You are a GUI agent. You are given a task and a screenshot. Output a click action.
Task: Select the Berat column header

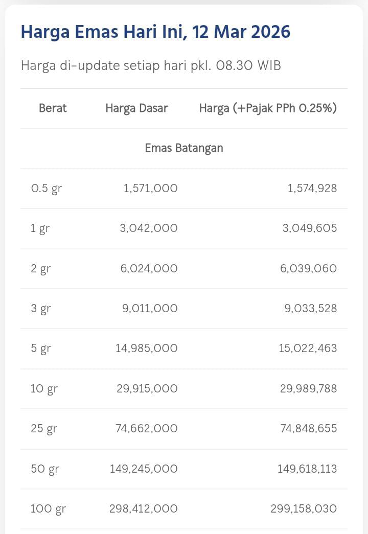(53, 108)
